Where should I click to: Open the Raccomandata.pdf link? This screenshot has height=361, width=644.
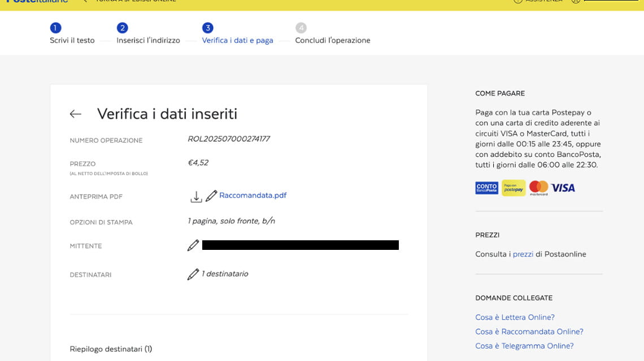tap(253, 195)
